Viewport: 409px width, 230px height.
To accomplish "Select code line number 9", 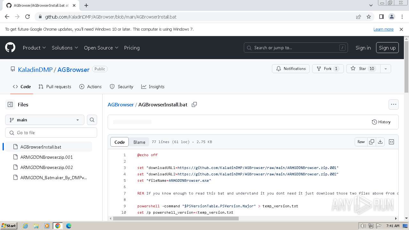I will click(125, 206).
